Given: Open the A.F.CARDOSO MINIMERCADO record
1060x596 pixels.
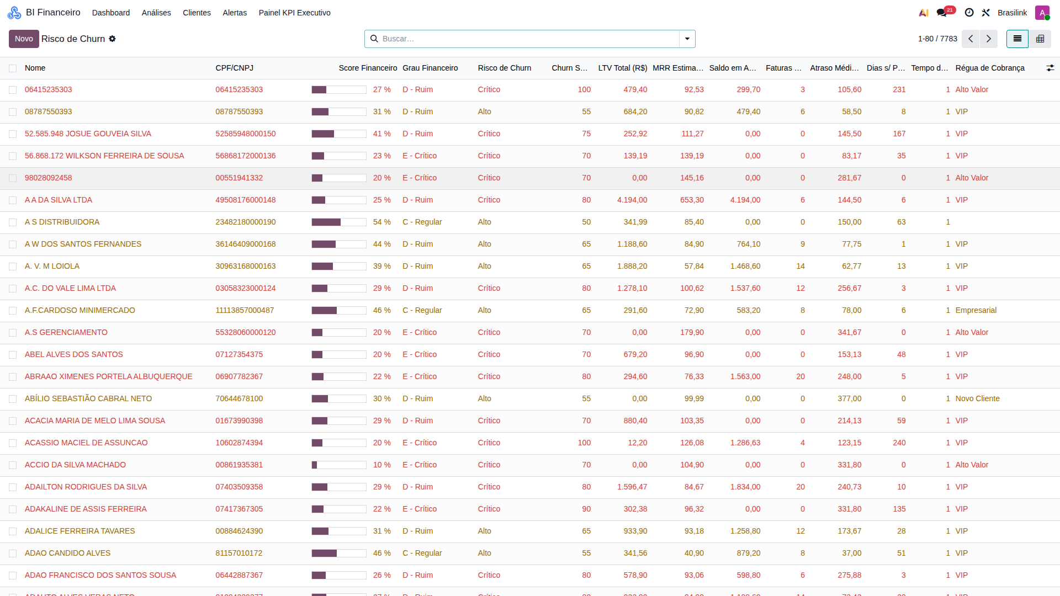Looking at the screenshot, I should tap(80, 310).
